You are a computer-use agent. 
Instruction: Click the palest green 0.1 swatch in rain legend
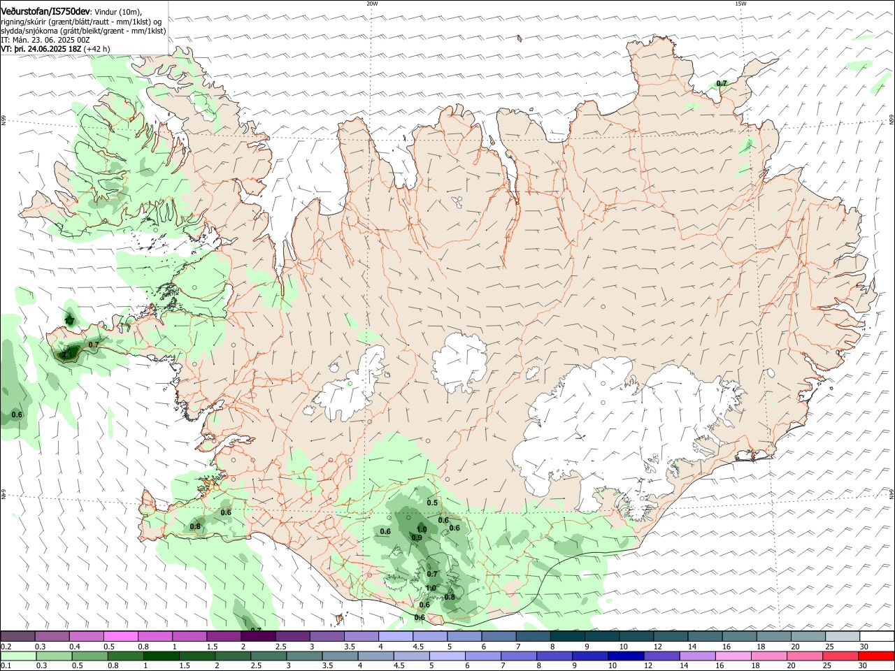[18, 656]
